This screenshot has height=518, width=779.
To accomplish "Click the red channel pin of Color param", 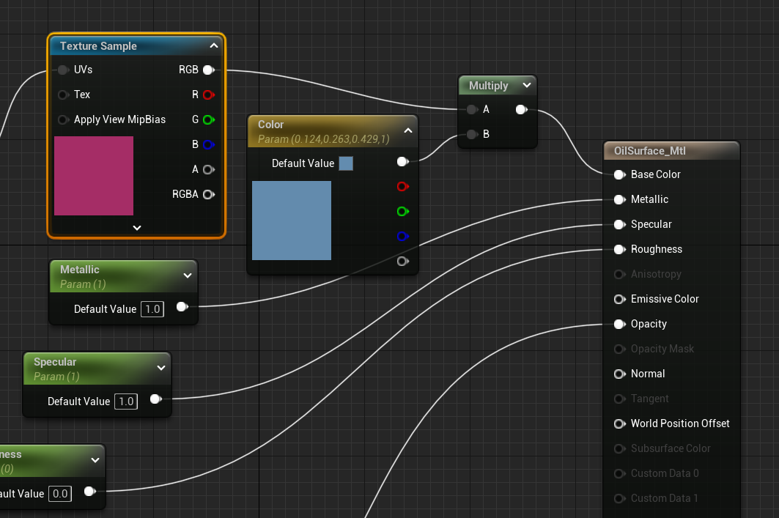I will [x=403, y=187].
